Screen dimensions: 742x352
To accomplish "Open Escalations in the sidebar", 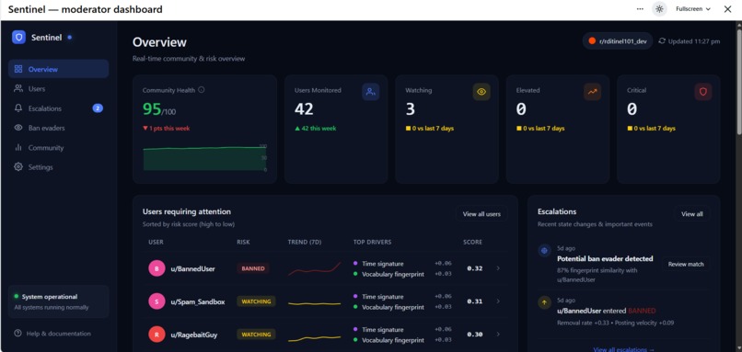I will point(59,108).
